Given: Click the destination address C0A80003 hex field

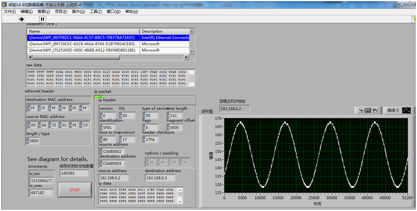Looking at the screenshot, I should (112, 164).
